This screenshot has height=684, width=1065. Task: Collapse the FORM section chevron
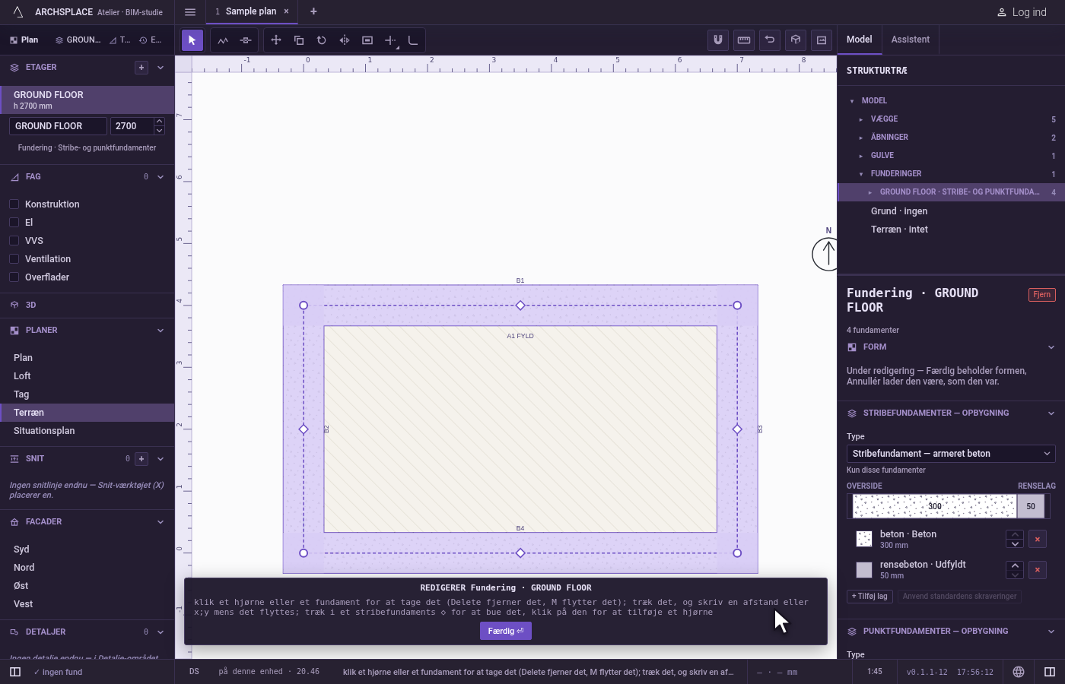pyautogui.click(x=1051, y=347)
